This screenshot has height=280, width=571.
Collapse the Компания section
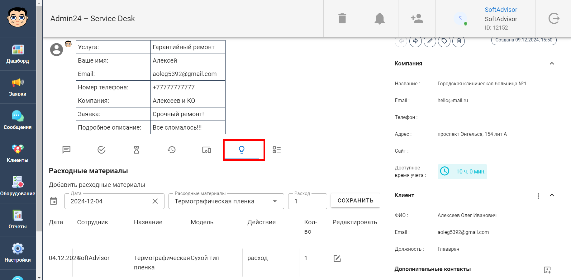point(552,64)
